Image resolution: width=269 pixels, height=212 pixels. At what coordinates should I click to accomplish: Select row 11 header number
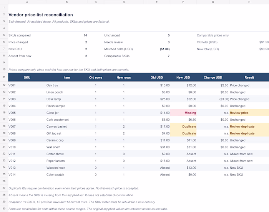pyautogui.click(x=4, y=77)
